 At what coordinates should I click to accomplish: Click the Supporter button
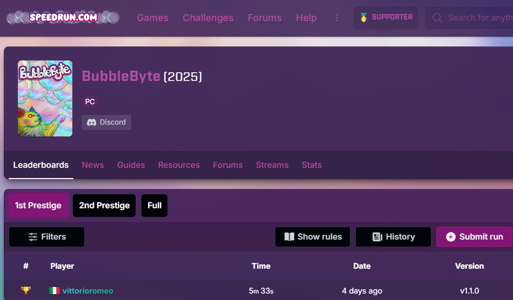point(386,18)
